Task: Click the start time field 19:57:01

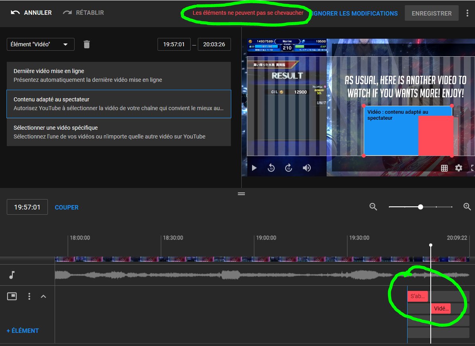Action: [174, 44]
